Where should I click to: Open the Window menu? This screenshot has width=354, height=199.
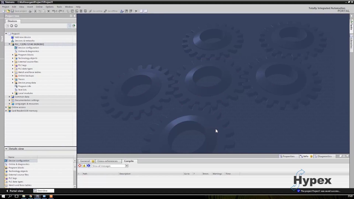coord(69,7)
